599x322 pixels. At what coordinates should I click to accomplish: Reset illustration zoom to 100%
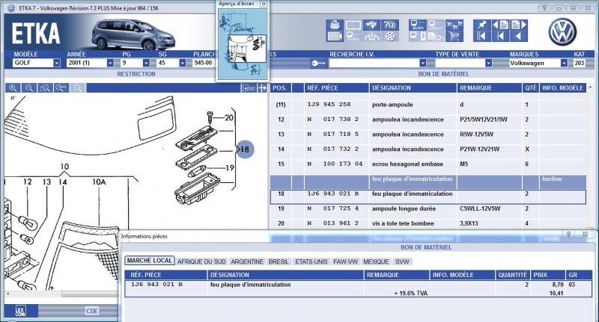pos(61,88)
